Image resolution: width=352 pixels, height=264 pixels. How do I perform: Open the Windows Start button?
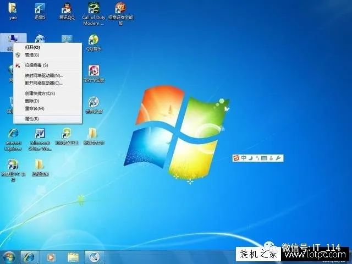click(9, 257)
